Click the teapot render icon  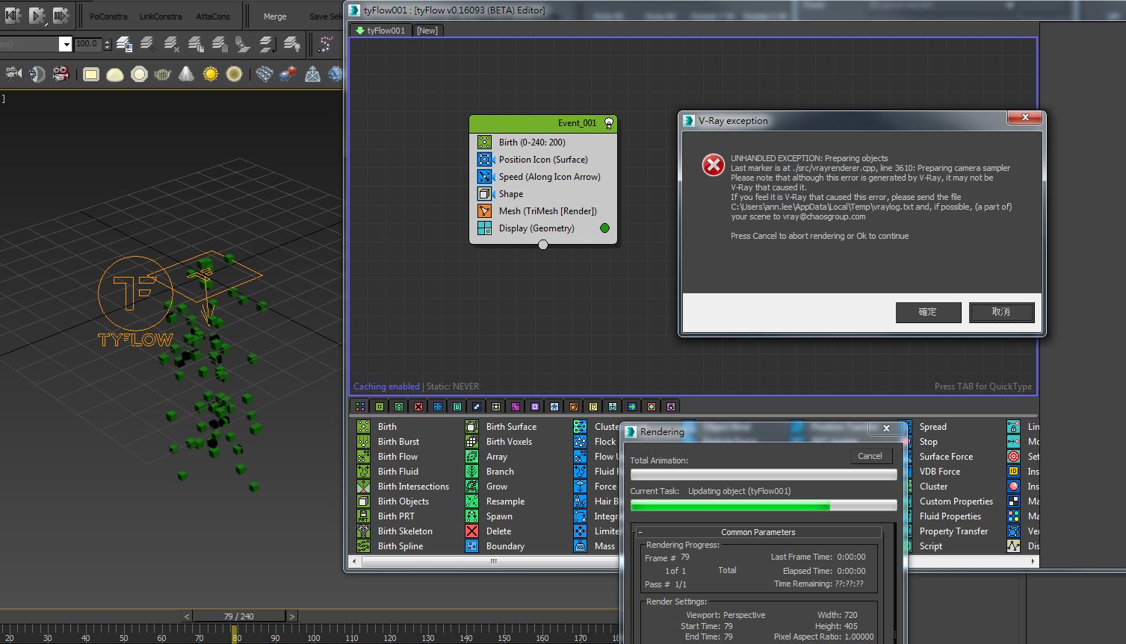[162, 74]
